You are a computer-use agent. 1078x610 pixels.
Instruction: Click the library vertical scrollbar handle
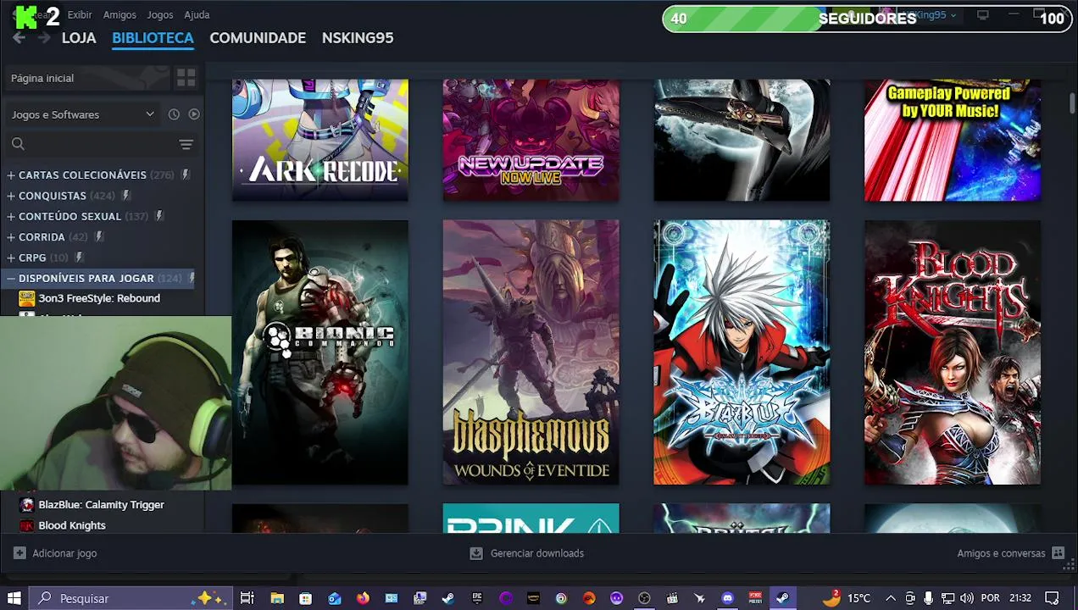tap(1072, 103)
